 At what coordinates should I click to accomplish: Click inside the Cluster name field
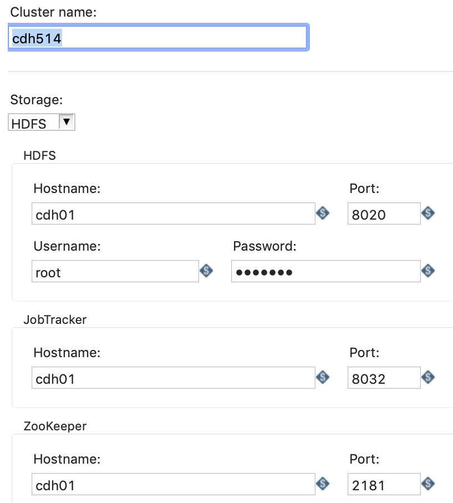tap(158, 37)
